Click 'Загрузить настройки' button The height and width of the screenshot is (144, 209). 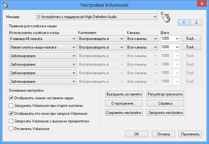pyautogui.click(x=165, y=113)
